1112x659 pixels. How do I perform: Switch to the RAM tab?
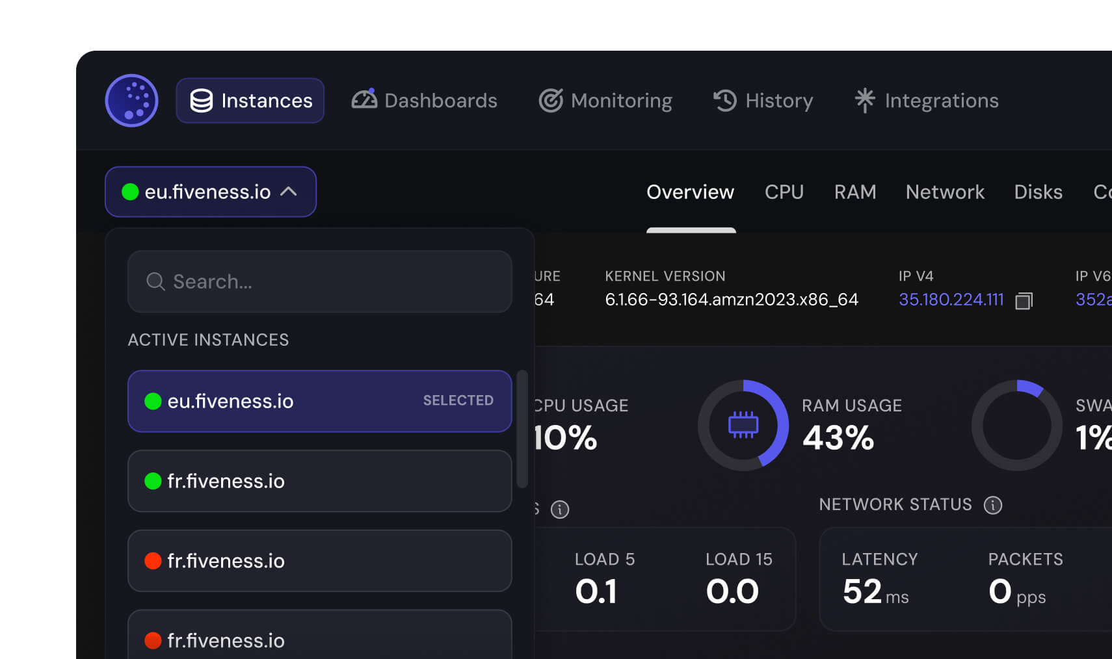click(855, 192)
